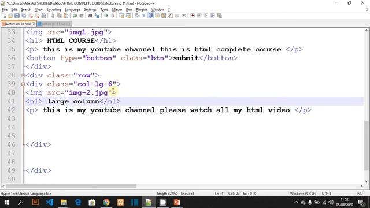Open the Settings menu

[90, 9]
